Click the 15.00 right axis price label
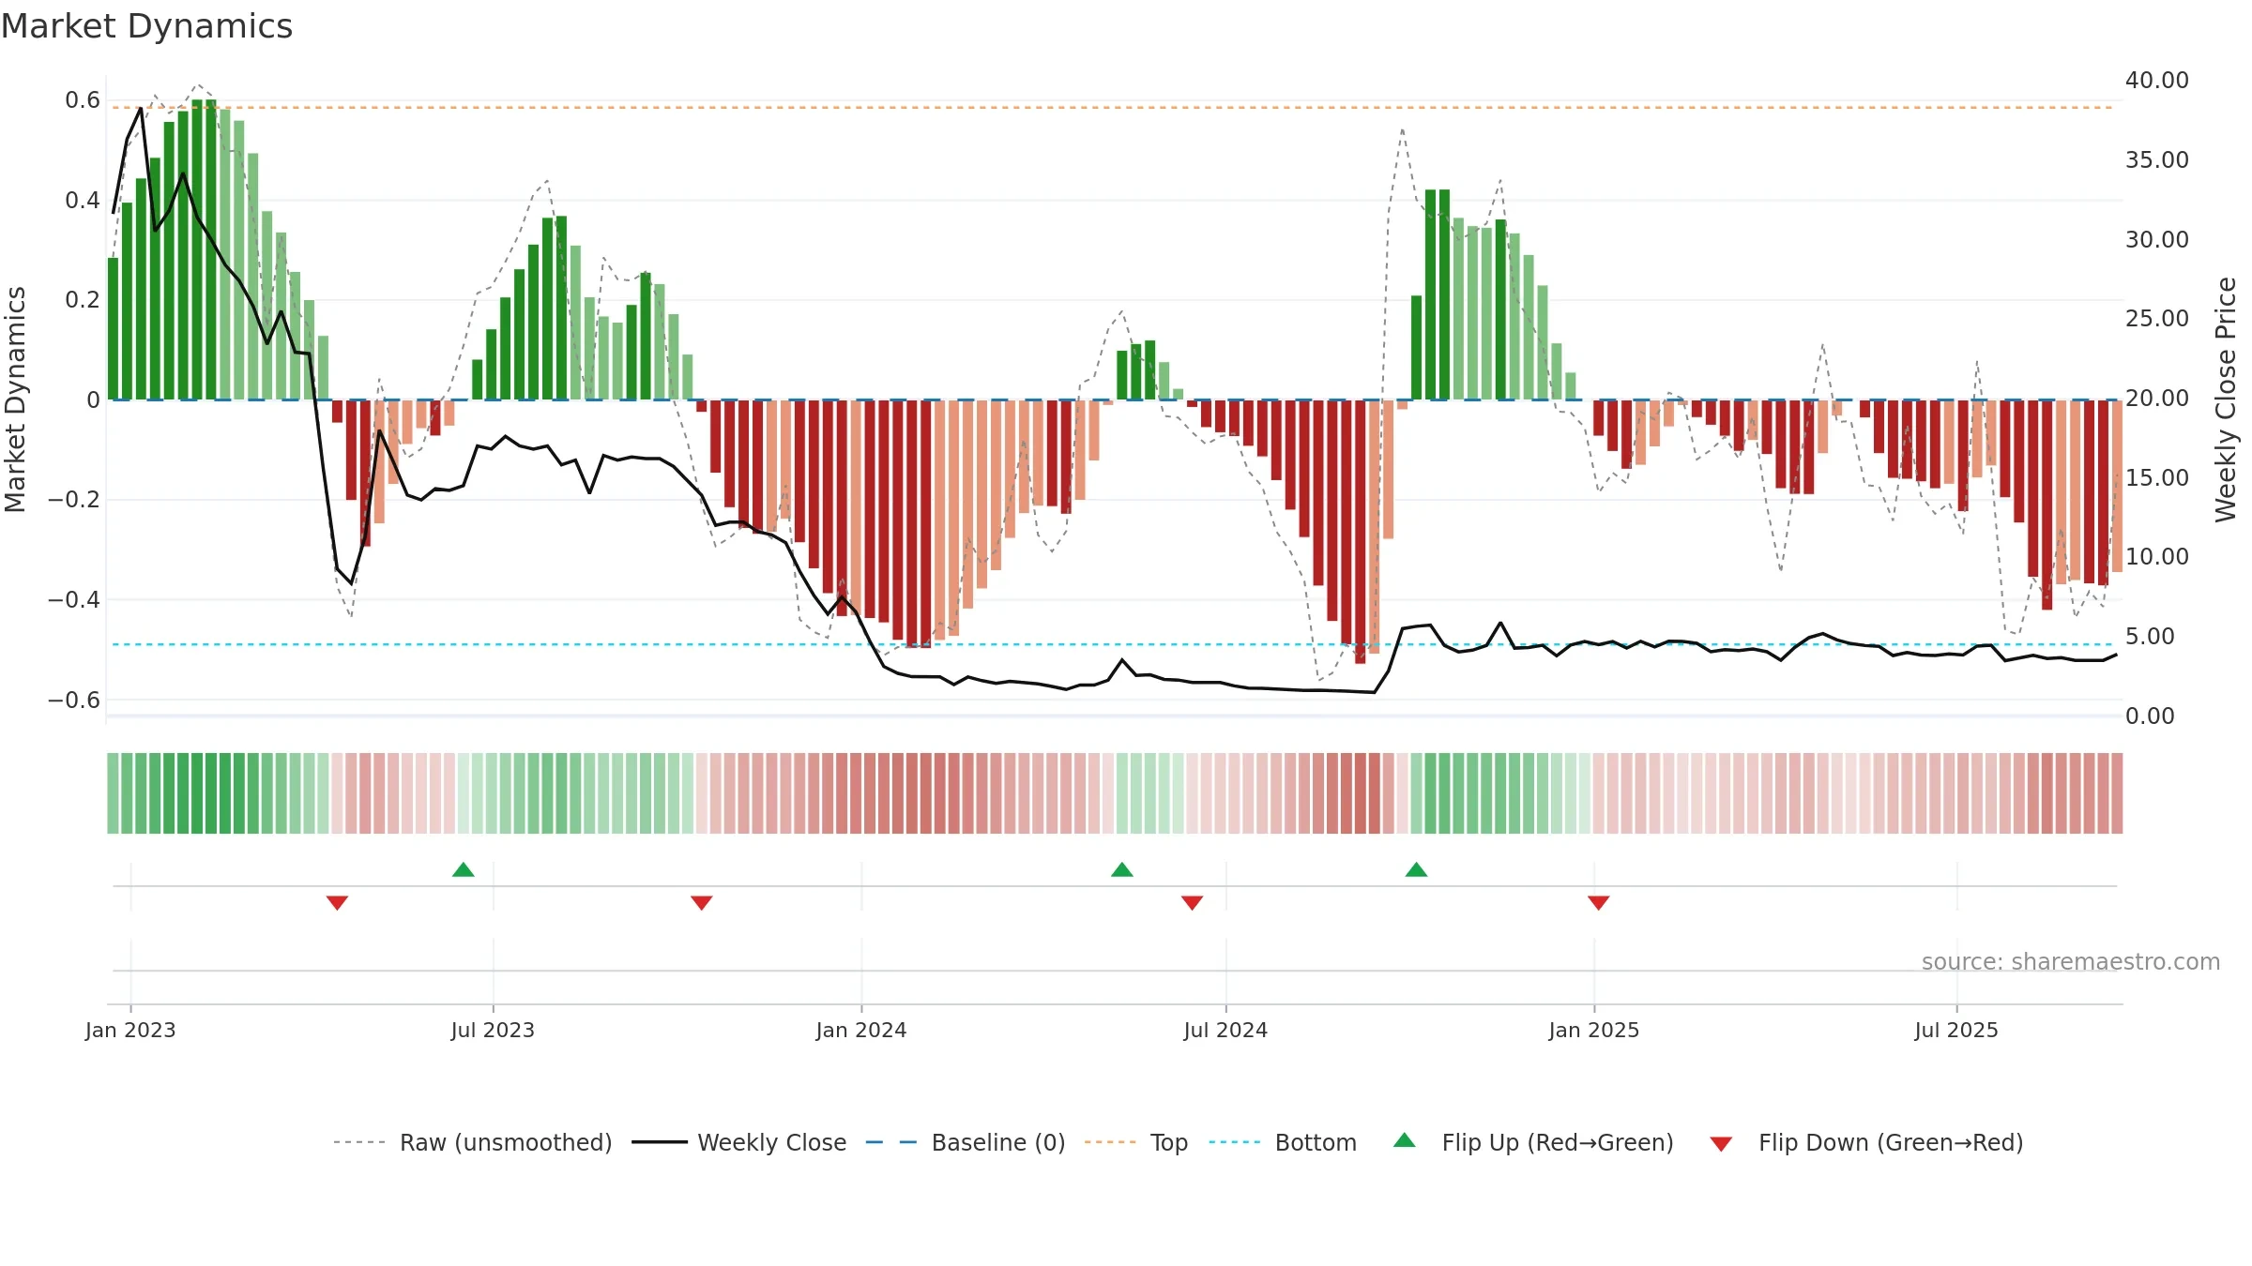This screenshot has height=1266, width=2252. tap(2157, 477)
